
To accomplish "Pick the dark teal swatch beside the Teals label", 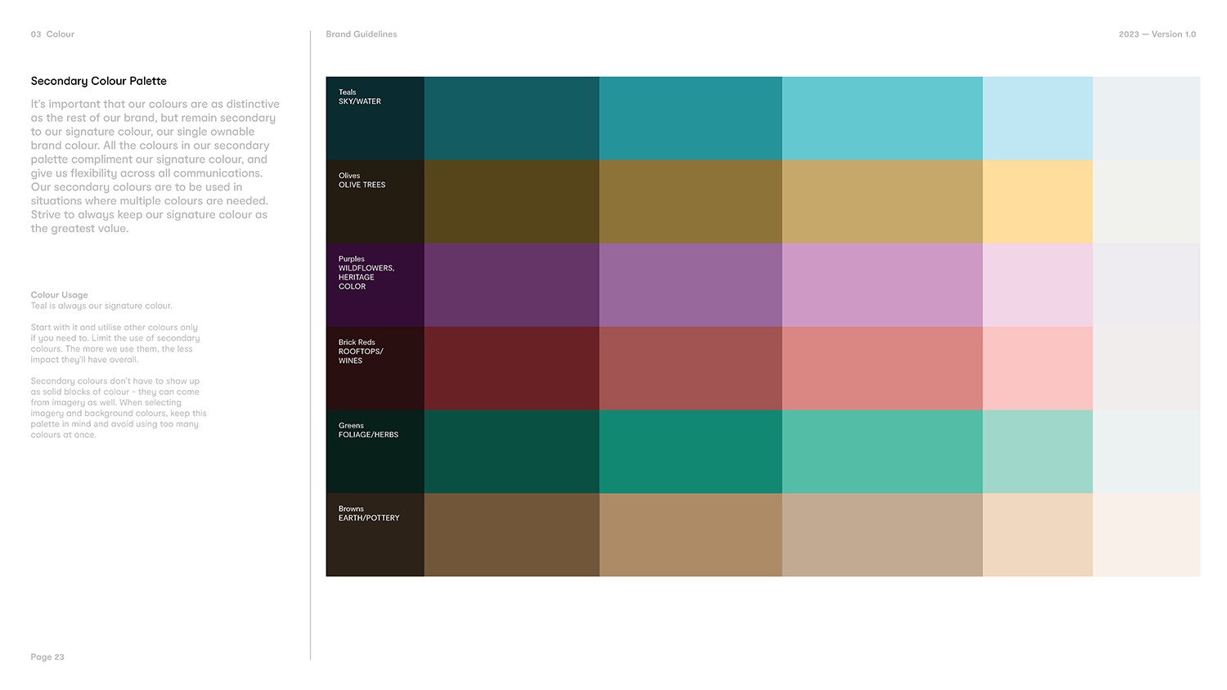I will pyautogui.click(x=512, y=118).
